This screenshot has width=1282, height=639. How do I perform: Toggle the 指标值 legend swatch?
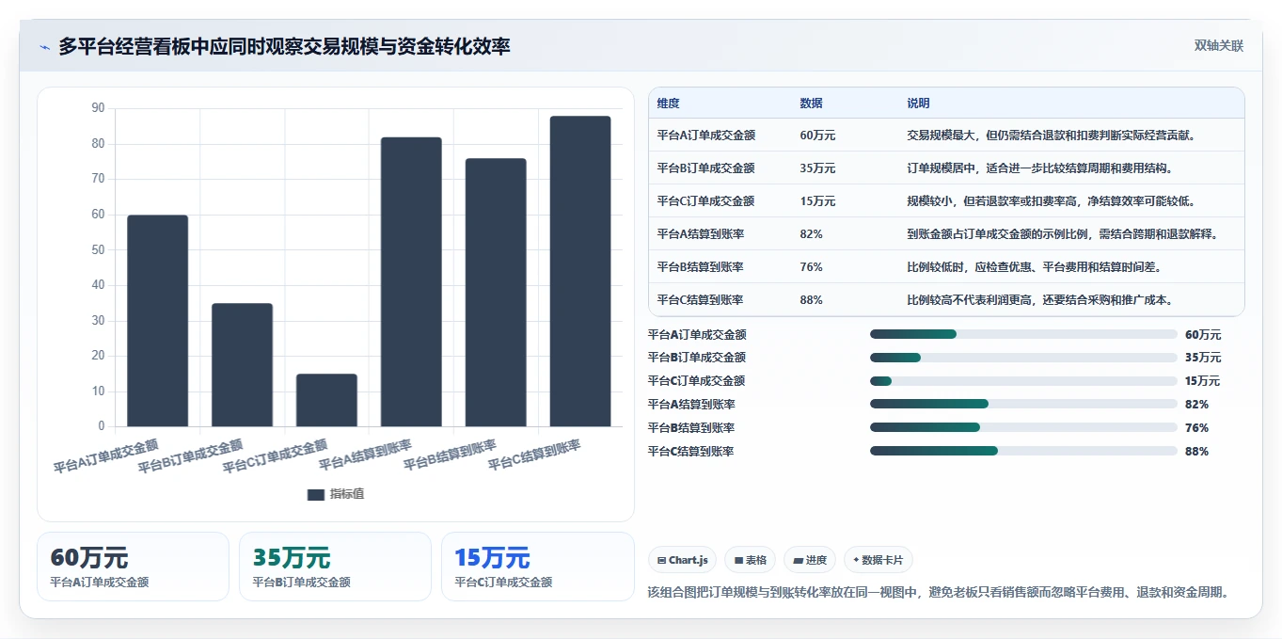[x=316, y=494]
